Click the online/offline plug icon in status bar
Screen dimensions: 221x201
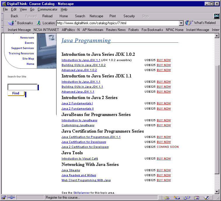(x=11, y=197)
